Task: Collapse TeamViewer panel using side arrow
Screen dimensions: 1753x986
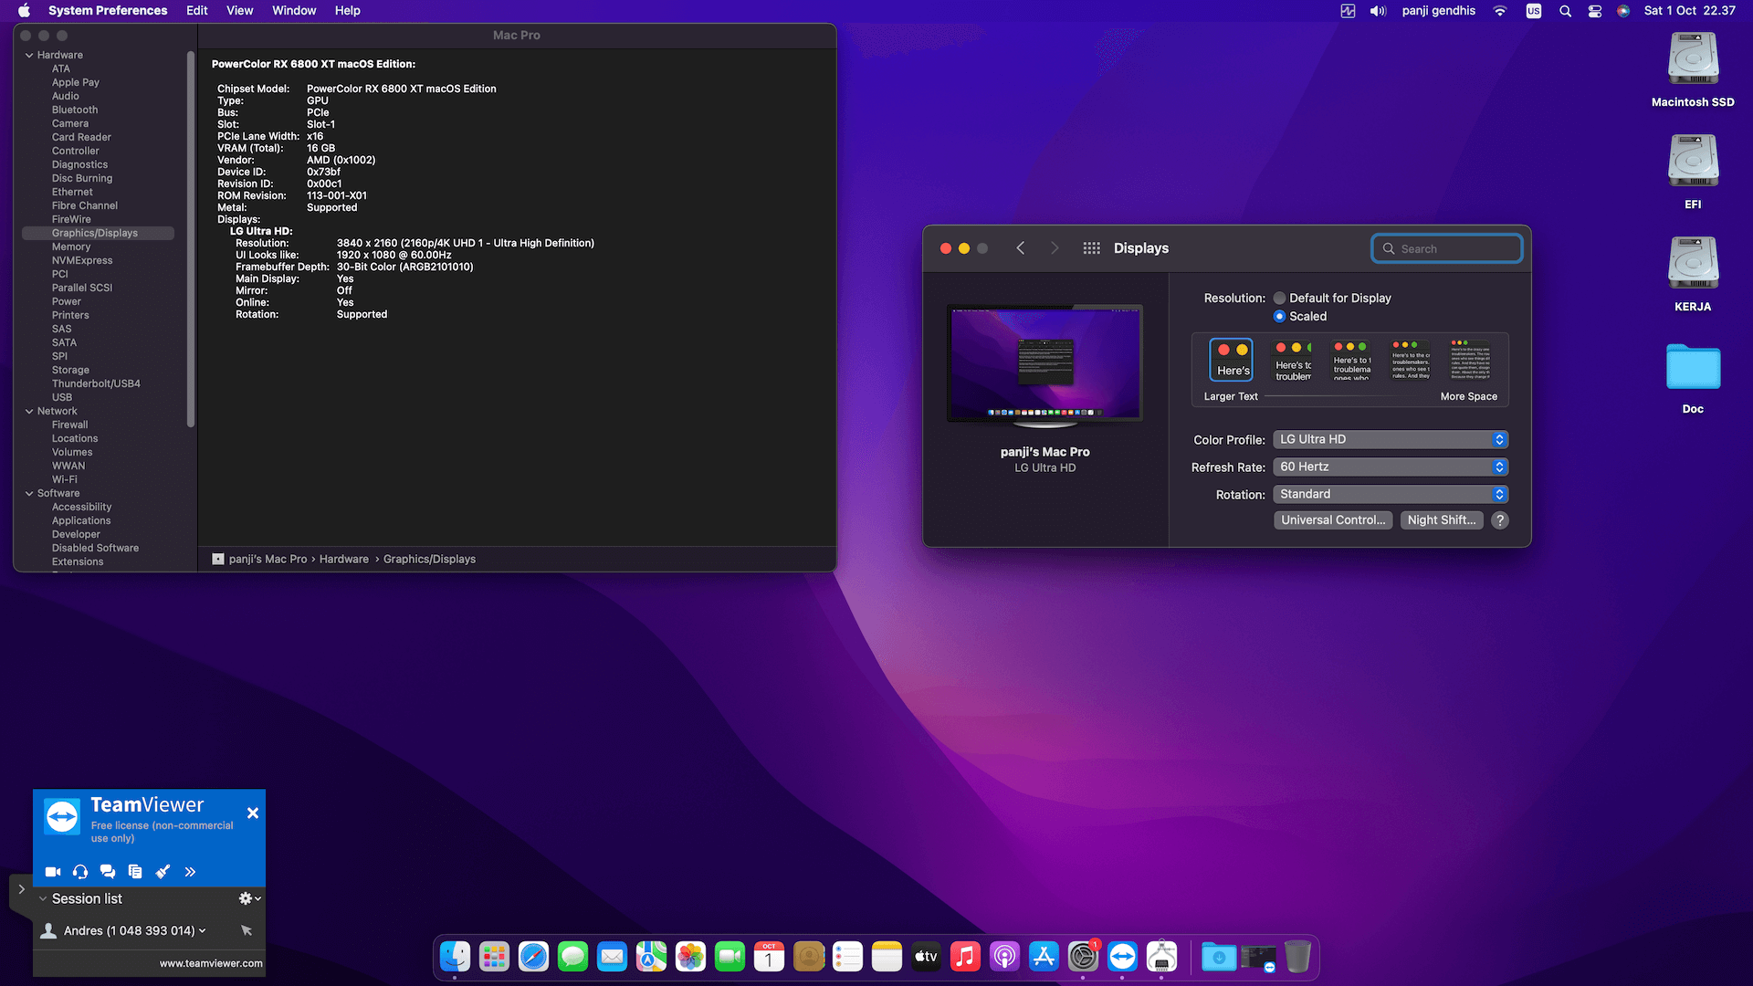Action: (21, 888)
